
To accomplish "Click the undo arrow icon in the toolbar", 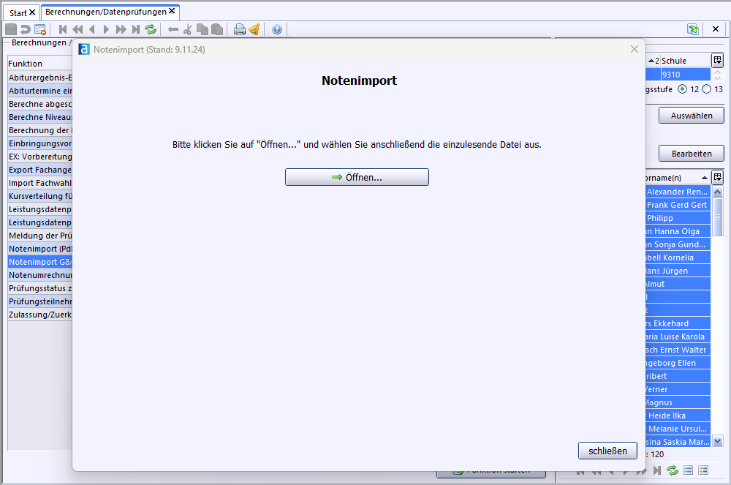I will (x=25, y=29).
